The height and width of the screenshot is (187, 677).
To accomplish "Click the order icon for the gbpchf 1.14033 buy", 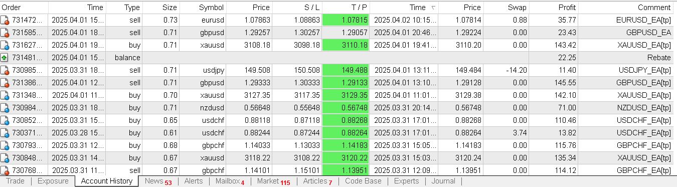I will (5, 145).
